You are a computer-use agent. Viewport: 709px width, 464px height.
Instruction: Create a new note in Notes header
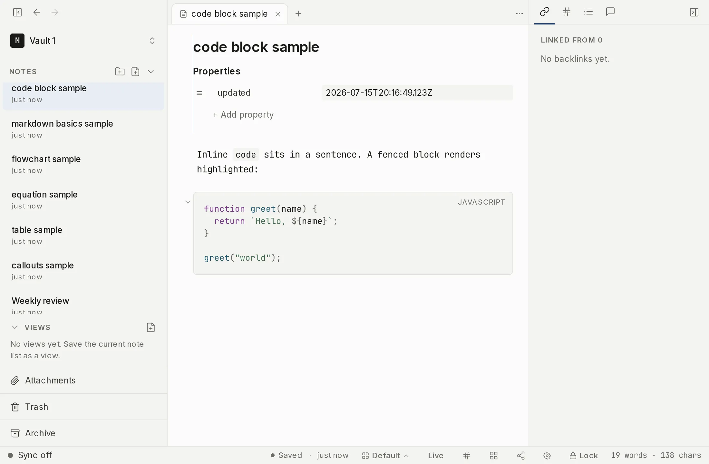(135, 71)
